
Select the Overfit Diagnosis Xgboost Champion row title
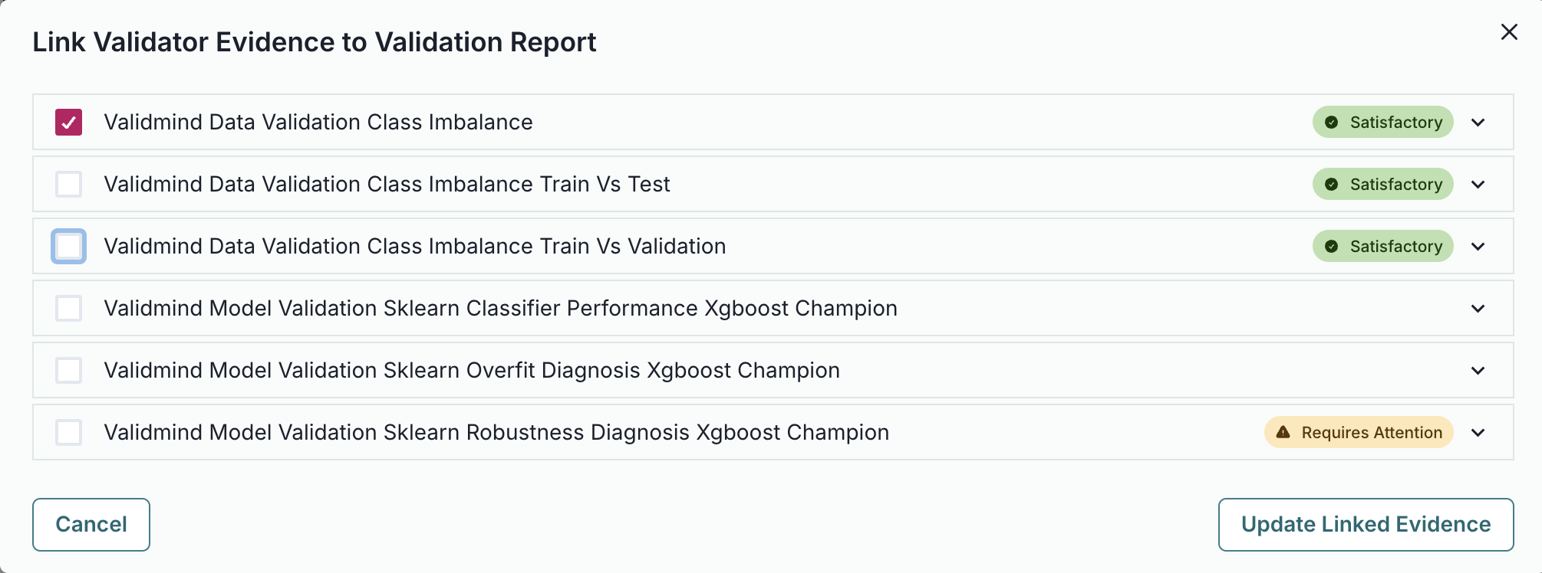click(472, 371)
